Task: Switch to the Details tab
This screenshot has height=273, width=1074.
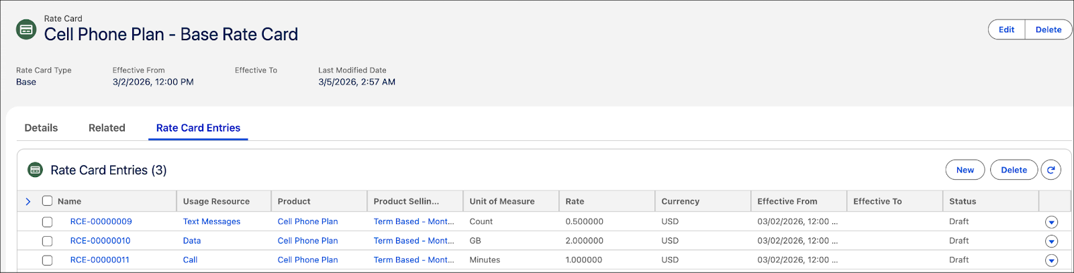Action: (41, 128)
